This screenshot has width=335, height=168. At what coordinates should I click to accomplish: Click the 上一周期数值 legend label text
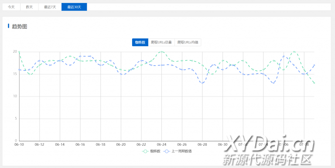[x=181, y=151]
